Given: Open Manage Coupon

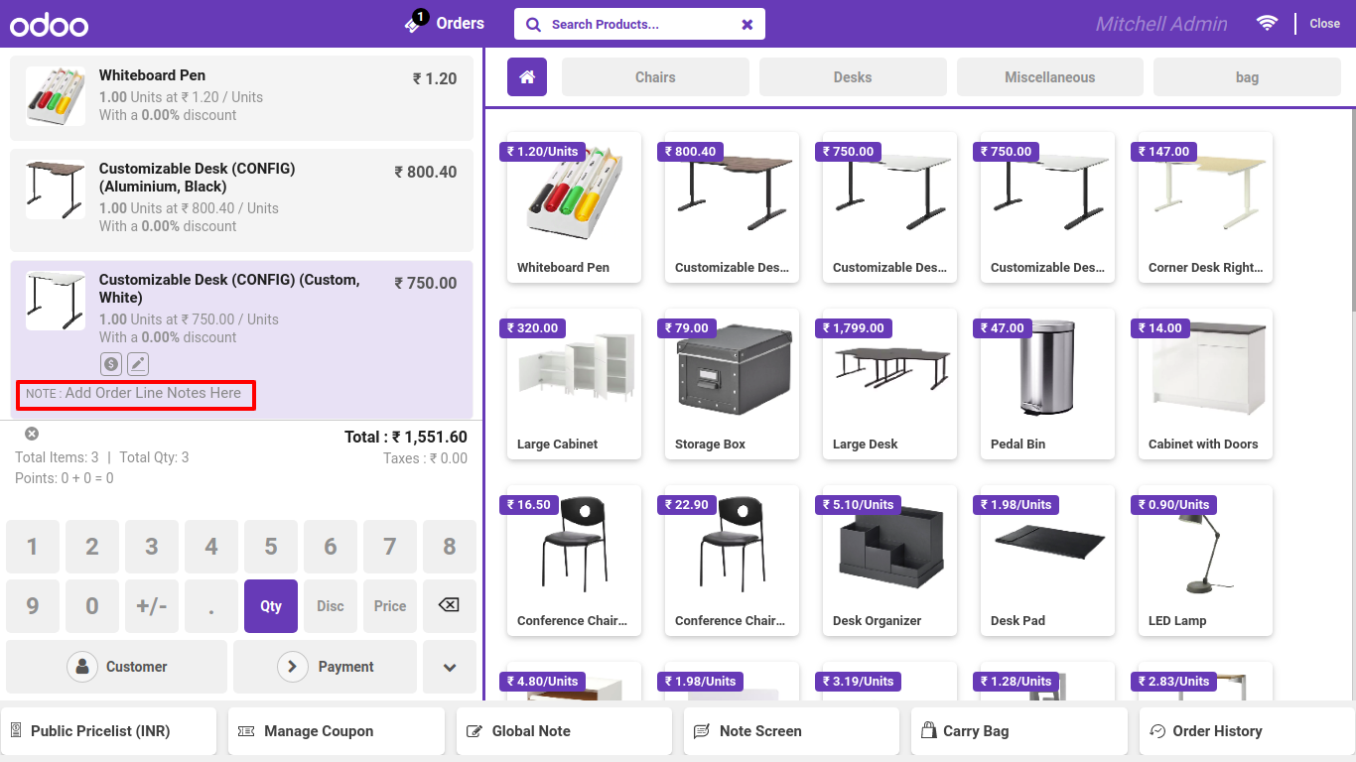Looking at the screenshot, I should click(x=337, y=731).
